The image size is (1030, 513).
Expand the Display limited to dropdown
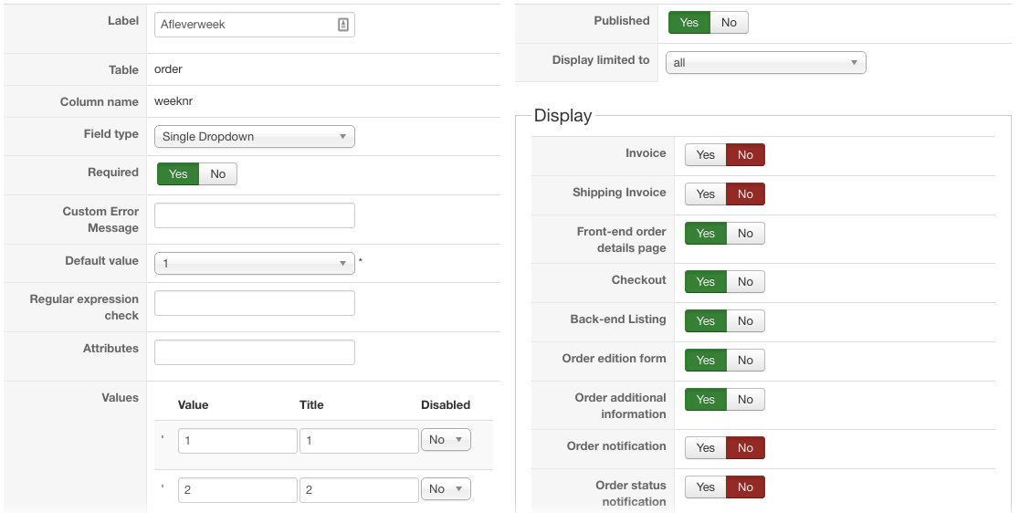(x=765, y=63)
